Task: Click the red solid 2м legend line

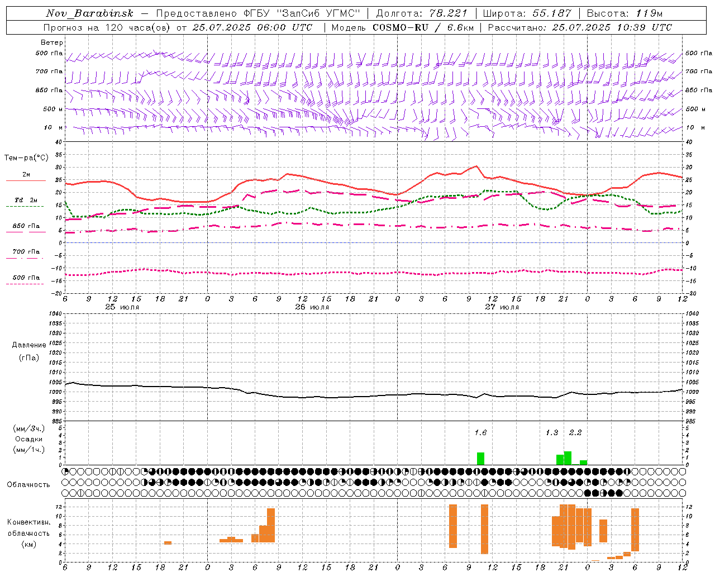Action: coord(26,181)
